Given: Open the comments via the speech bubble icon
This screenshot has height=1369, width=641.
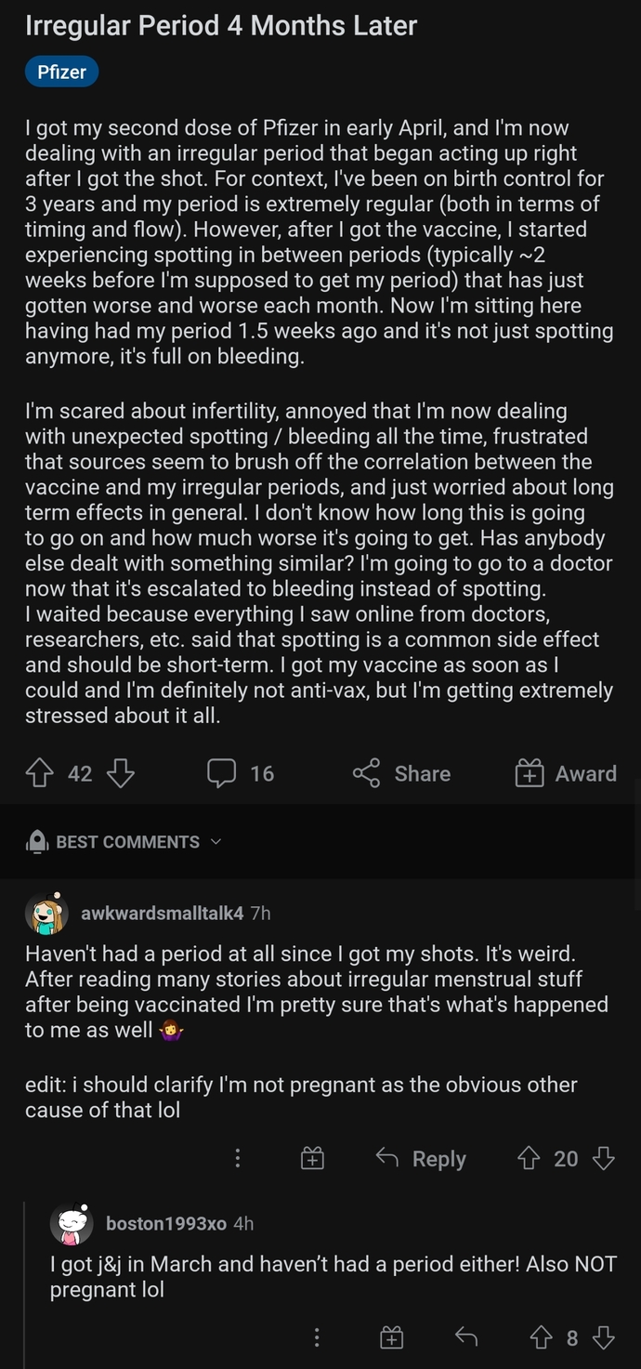Looking at the screenshot, I should pyautogui.click(x=221, y=773).
